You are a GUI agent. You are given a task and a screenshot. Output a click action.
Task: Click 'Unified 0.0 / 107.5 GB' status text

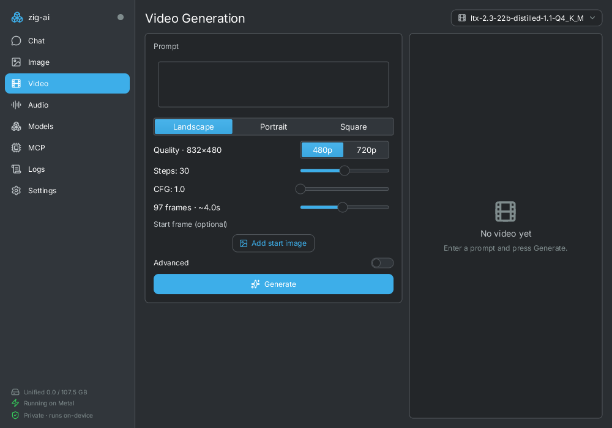(56, 392)
